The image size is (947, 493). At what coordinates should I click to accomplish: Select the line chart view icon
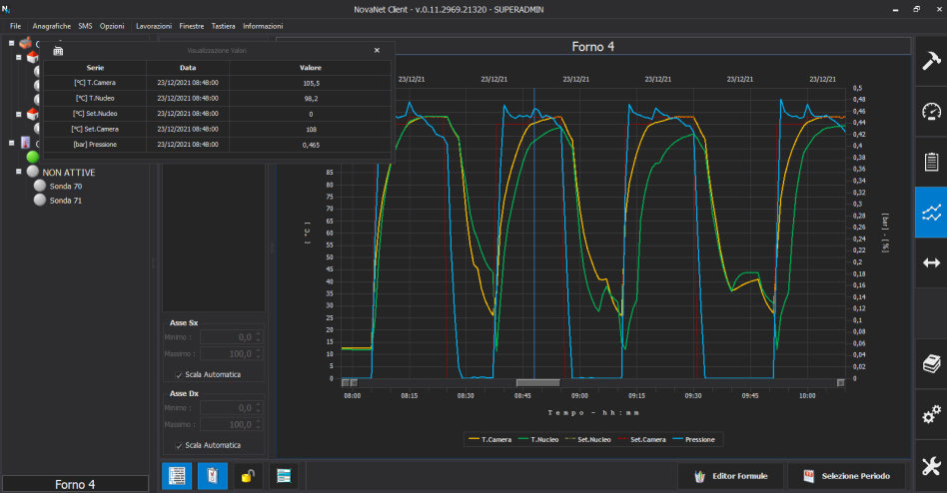click(x=930, y=213)
